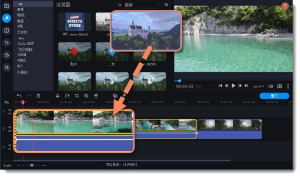
Task: Select the 艺术的 category
Action: point(22,32)
